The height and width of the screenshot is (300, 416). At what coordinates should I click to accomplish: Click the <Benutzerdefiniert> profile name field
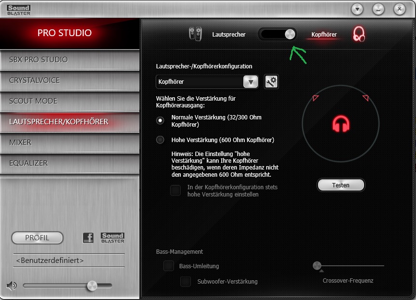69,260
